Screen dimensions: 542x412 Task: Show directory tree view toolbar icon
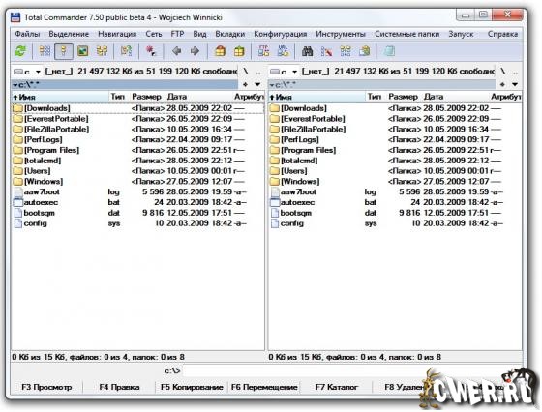[102, 51]
